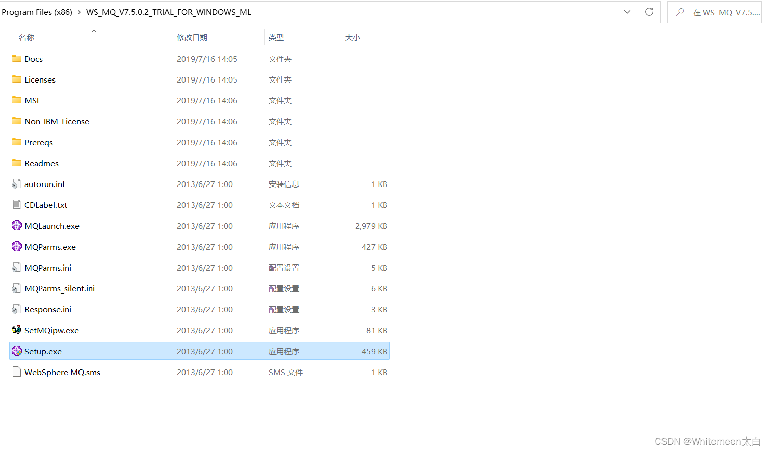Click the MSI row 文件夹 type cell
Image resolution: width=768 pixels, height=451 pixels.
click(x=280, y=100)
